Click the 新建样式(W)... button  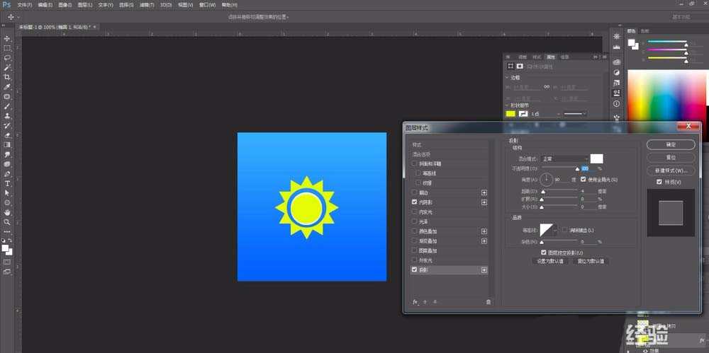(x=671, y=170)
